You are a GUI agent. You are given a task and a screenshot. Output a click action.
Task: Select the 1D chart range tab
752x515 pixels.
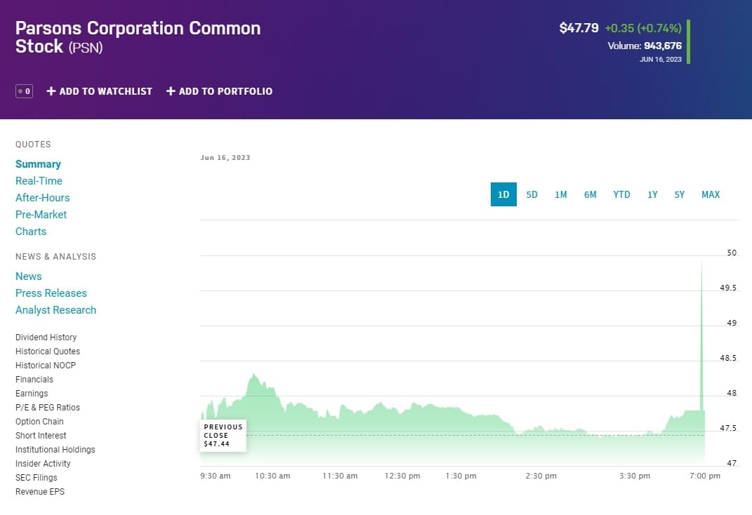click(503, 194)
